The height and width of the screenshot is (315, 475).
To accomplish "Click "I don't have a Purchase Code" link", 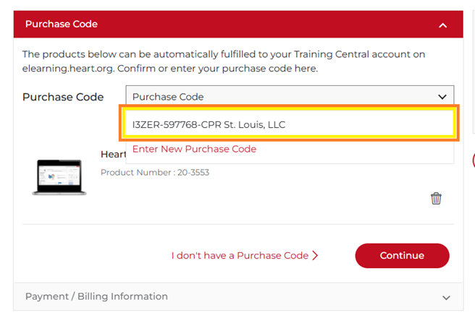I will 240,256.
